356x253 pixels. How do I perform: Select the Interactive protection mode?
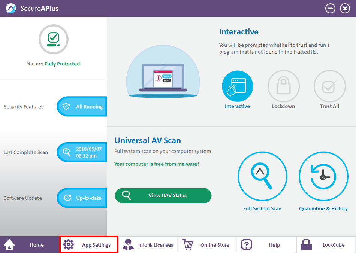[237, 86]
